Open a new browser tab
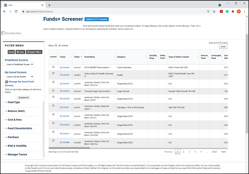This screenshot has width=249, height=174. coord(49,5)
